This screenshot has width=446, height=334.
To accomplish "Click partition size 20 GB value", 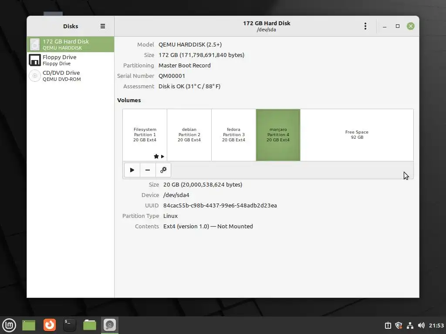I will 203,184.
